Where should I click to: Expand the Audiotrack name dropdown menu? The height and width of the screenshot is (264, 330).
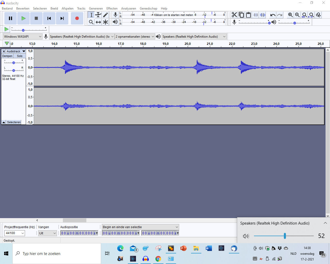pos(16,51)
